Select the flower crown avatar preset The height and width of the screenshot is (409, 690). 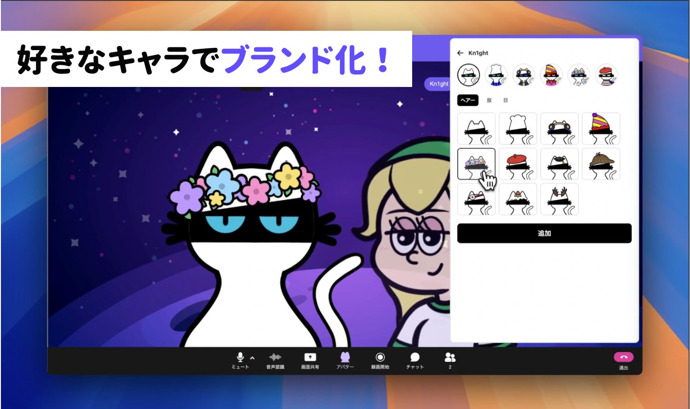(579, 75)
